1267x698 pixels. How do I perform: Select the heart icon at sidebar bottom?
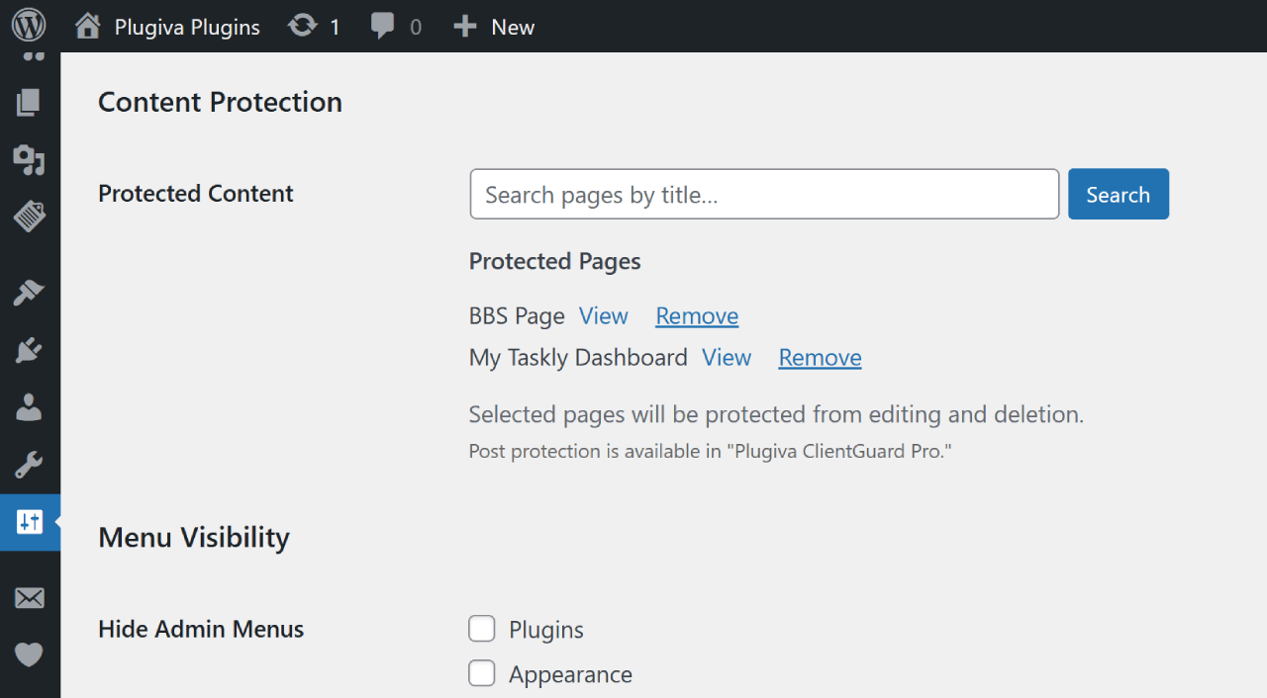pyautogui.click(x=29, y=654)
